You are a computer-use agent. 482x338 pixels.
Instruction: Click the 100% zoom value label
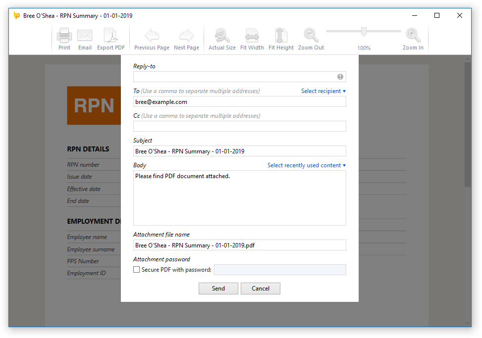click(364, 48)
